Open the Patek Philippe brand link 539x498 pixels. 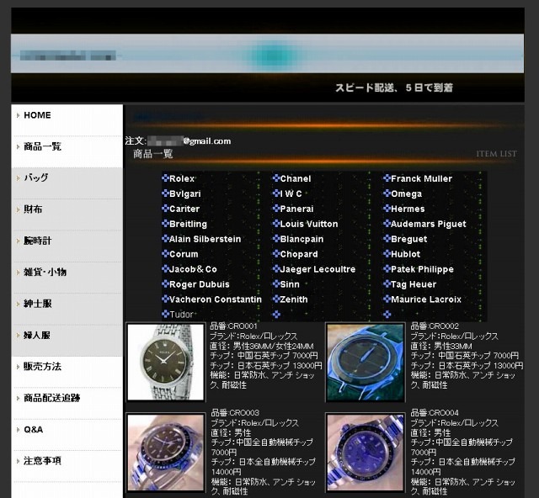point(422,269)
